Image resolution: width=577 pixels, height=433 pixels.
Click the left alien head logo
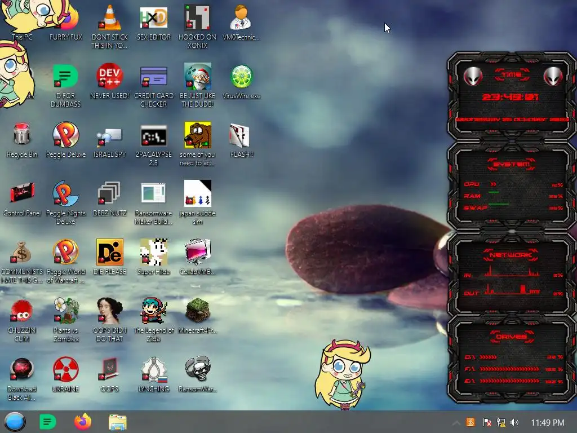(x=473, y=76)
